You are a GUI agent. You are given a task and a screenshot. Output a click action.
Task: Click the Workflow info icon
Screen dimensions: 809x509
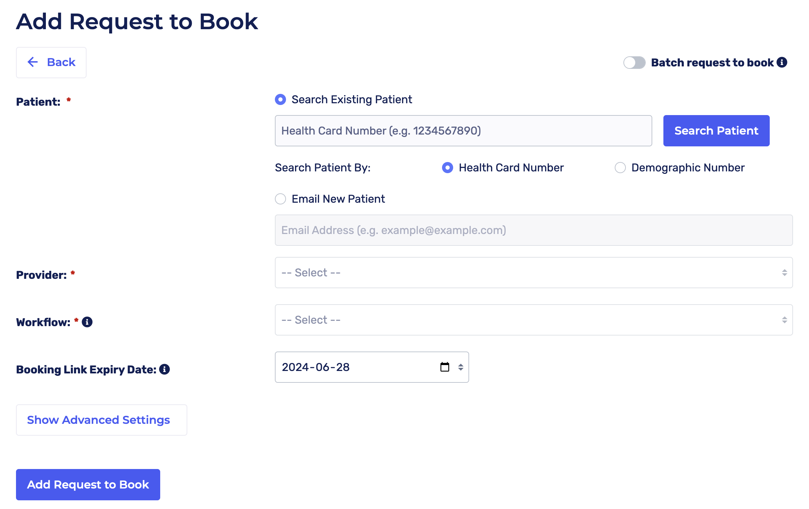click(x=87, y=322)
